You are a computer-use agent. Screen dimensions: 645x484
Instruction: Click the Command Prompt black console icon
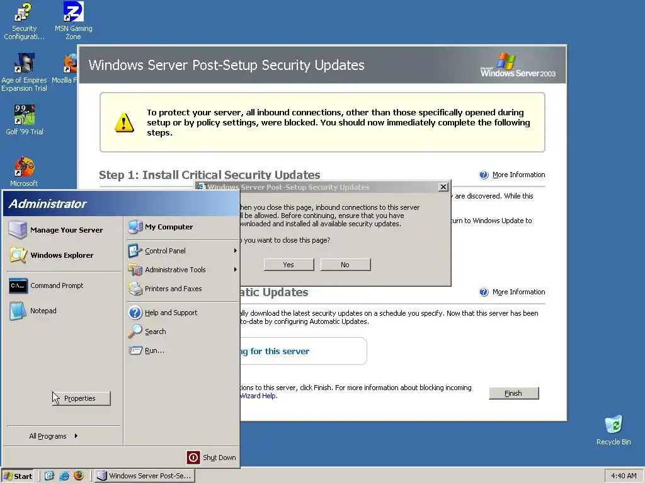point(18,285)
